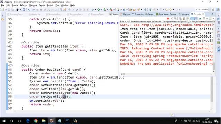Collapse the method fold at line 41
Image resolution: width=221 pixels, height=124 pixels.
pyautogui.click(x=13, y=42)
